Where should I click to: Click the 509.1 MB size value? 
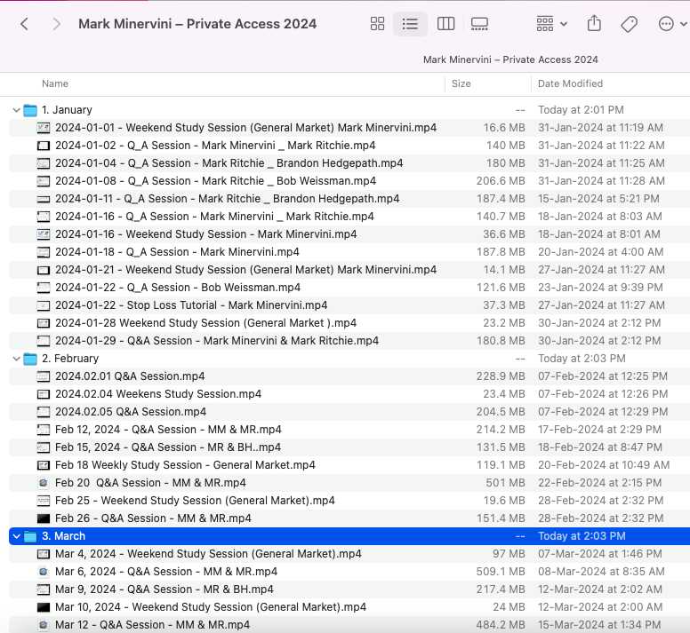click(x=501, y=572)
